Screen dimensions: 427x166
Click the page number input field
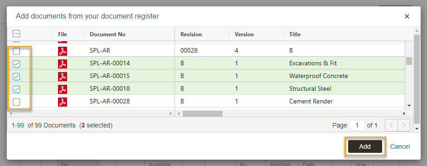point(357,125)
